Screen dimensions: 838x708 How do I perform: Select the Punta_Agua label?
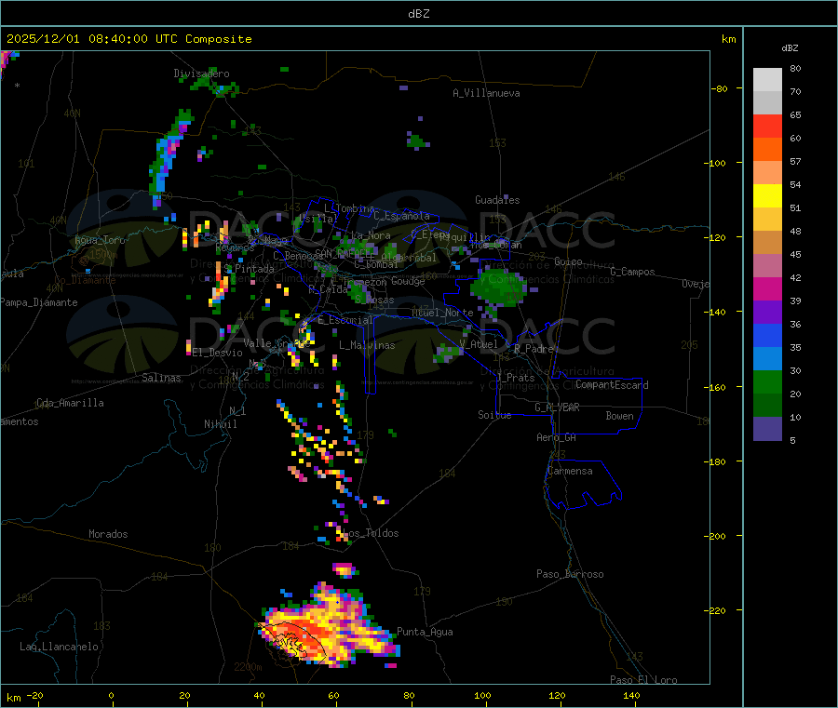click(425, 632)
